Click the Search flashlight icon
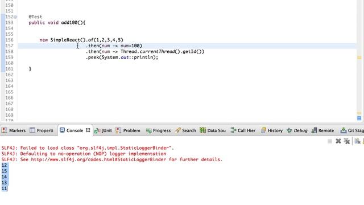364x205 pixels. pyautogui.click(x=178, y=130)
